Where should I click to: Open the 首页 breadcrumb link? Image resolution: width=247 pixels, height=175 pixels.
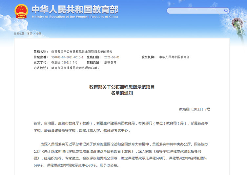point(30,33)
